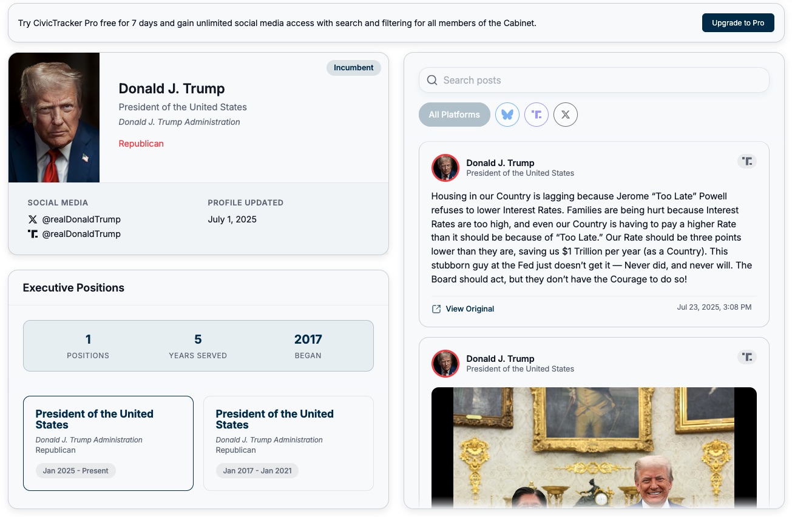The height and width of the screenshot is (517, 792).
Task: Select the Jan 2017 - Jan 2021 position card
Action: click(x=288, y=443)
